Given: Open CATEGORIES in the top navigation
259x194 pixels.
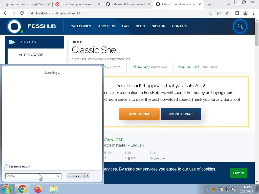Looking at the screenshot, I should pos(81,26).
